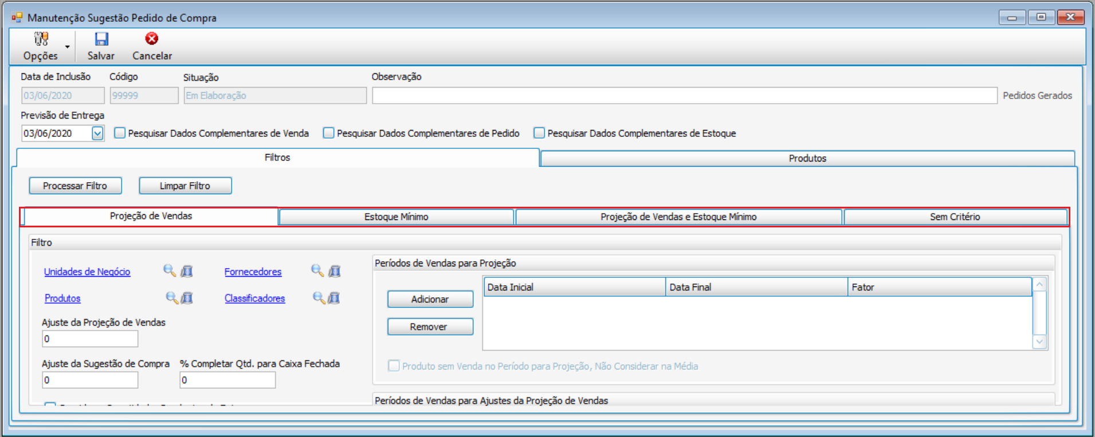Switch to the Filtros tab

277,158
